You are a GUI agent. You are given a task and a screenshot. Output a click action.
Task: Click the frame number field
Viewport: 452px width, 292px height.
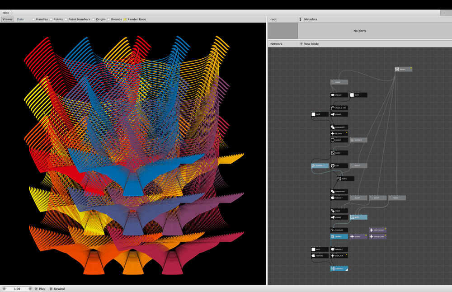tap(17, 288)
